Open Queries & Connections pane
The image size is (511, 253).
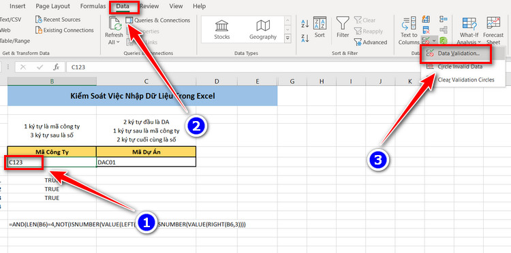tap(158, 20)
